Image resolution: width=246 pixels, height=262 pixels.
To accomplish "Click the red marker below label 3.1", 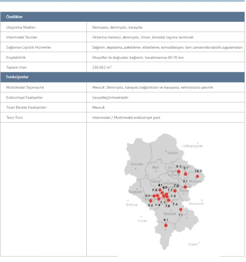I will pyautogui.click(x=186, y=174).
